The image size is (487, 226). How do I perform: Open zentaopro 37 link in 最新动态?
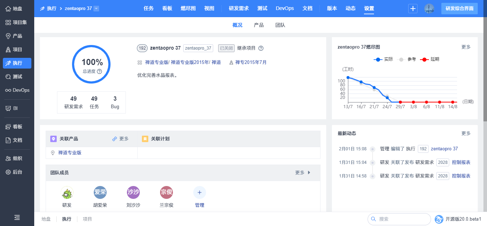445,149
